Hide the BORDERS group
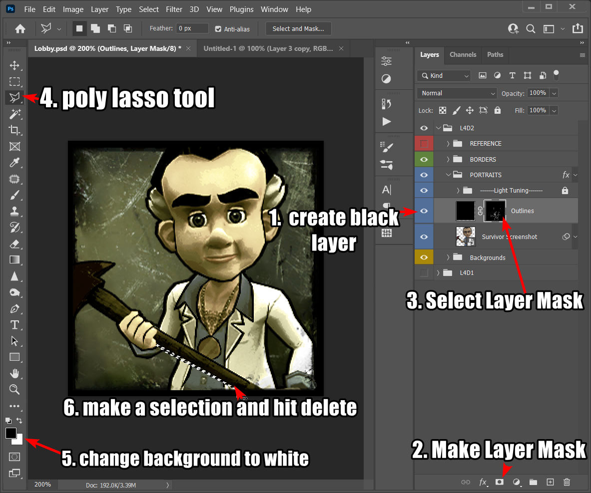The height and width of the screenshot is (493, 591). point(424,160)
